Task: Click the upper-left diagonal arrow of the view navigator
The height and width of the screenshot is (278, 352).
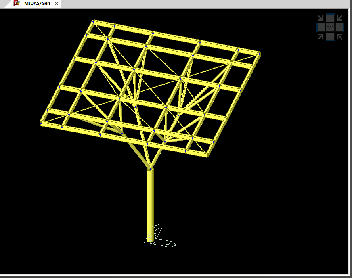Action: click(321, 18)
